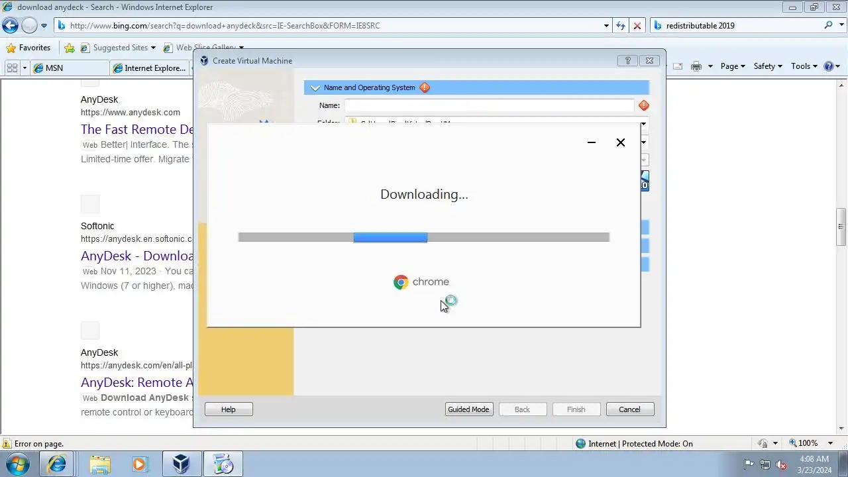This screenshot has height=477, width=848.
Task: Open Web Slice Gallery favorites item
Action: pyautogui.click(x=203, y=48)
